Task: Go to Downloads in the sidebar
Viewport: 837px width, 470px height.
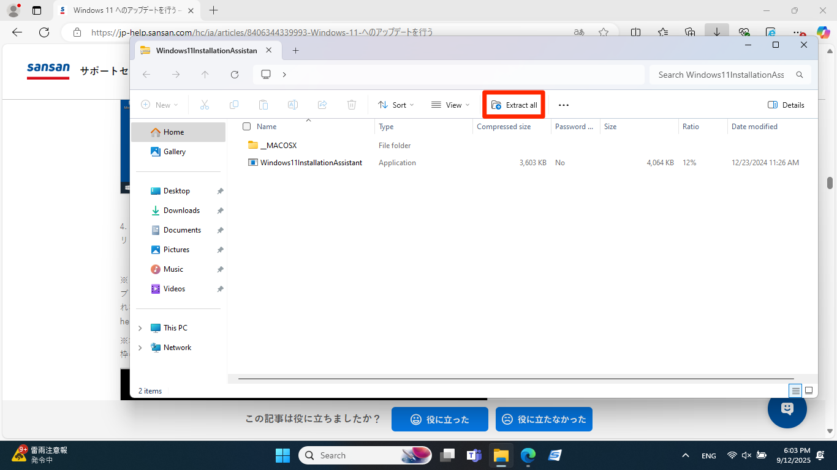Action: point(178,211)
